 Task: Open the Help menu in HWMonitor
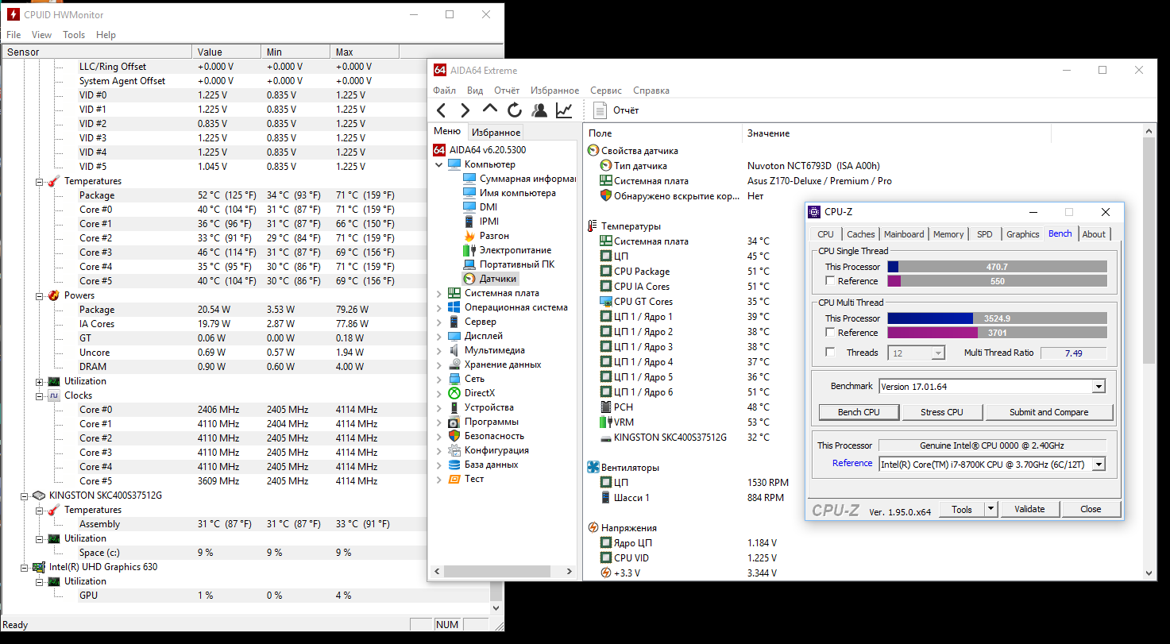[x=106, y=35]
